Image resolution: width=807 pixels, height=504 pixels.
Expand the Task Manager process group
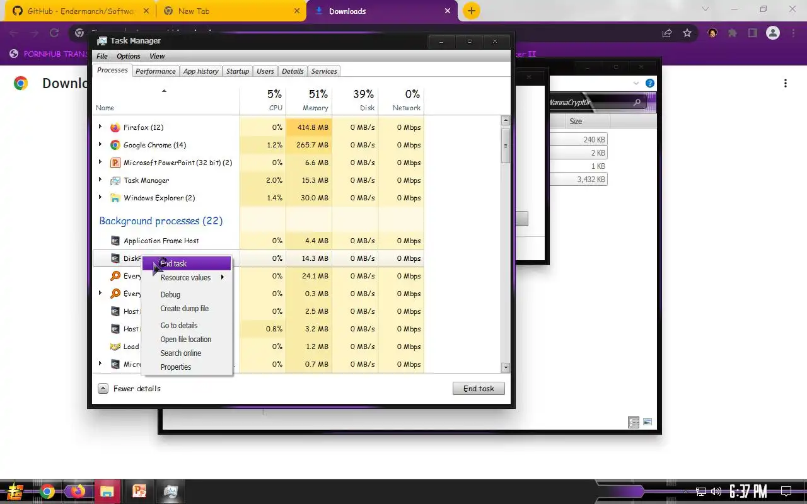tap(100, 180)
